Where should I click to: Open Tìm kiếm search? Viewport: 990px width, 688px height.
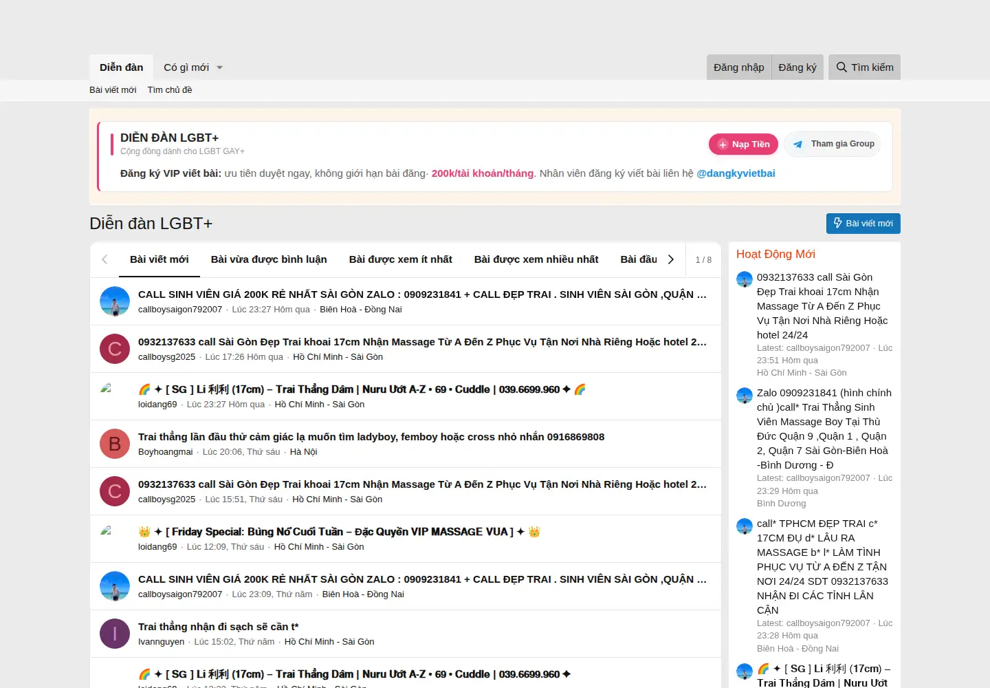coord(864,67)
